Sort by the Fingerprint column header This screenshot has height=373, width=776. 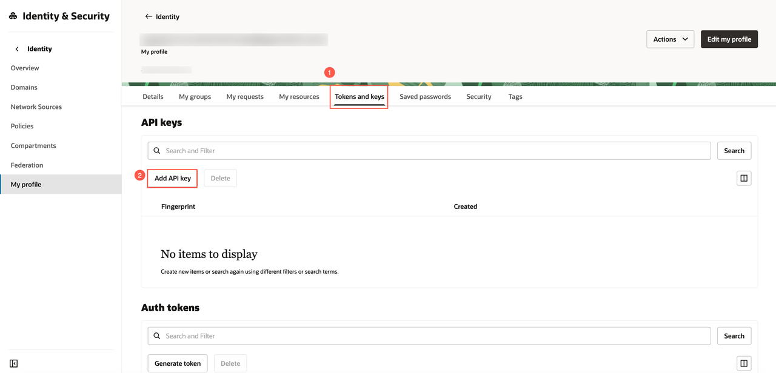(178, 206)
